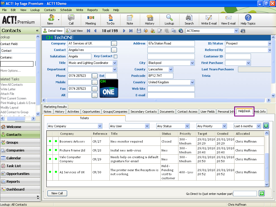Screen dimensions: 276x207
Task: Click the Phone field browse button
Action: (95, 76)
